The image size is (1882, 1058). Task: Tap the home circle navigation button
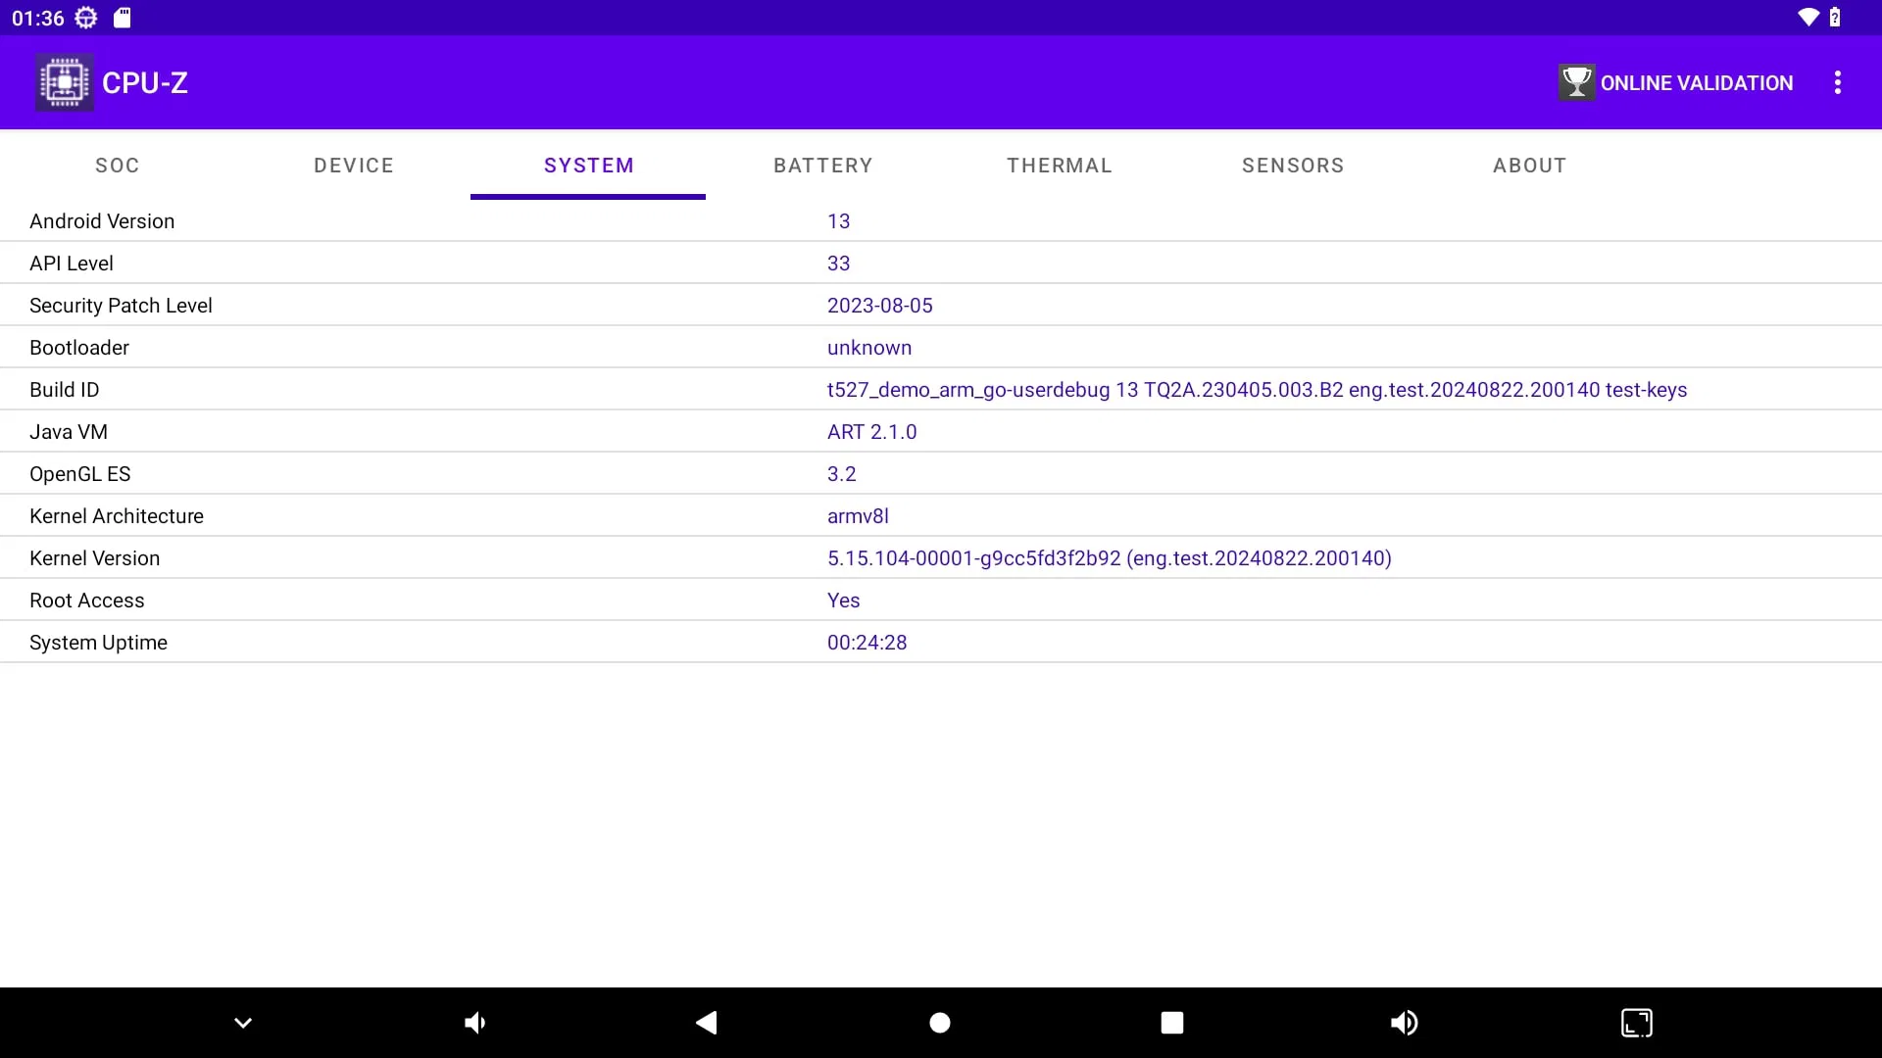[x=940, y=1023]
